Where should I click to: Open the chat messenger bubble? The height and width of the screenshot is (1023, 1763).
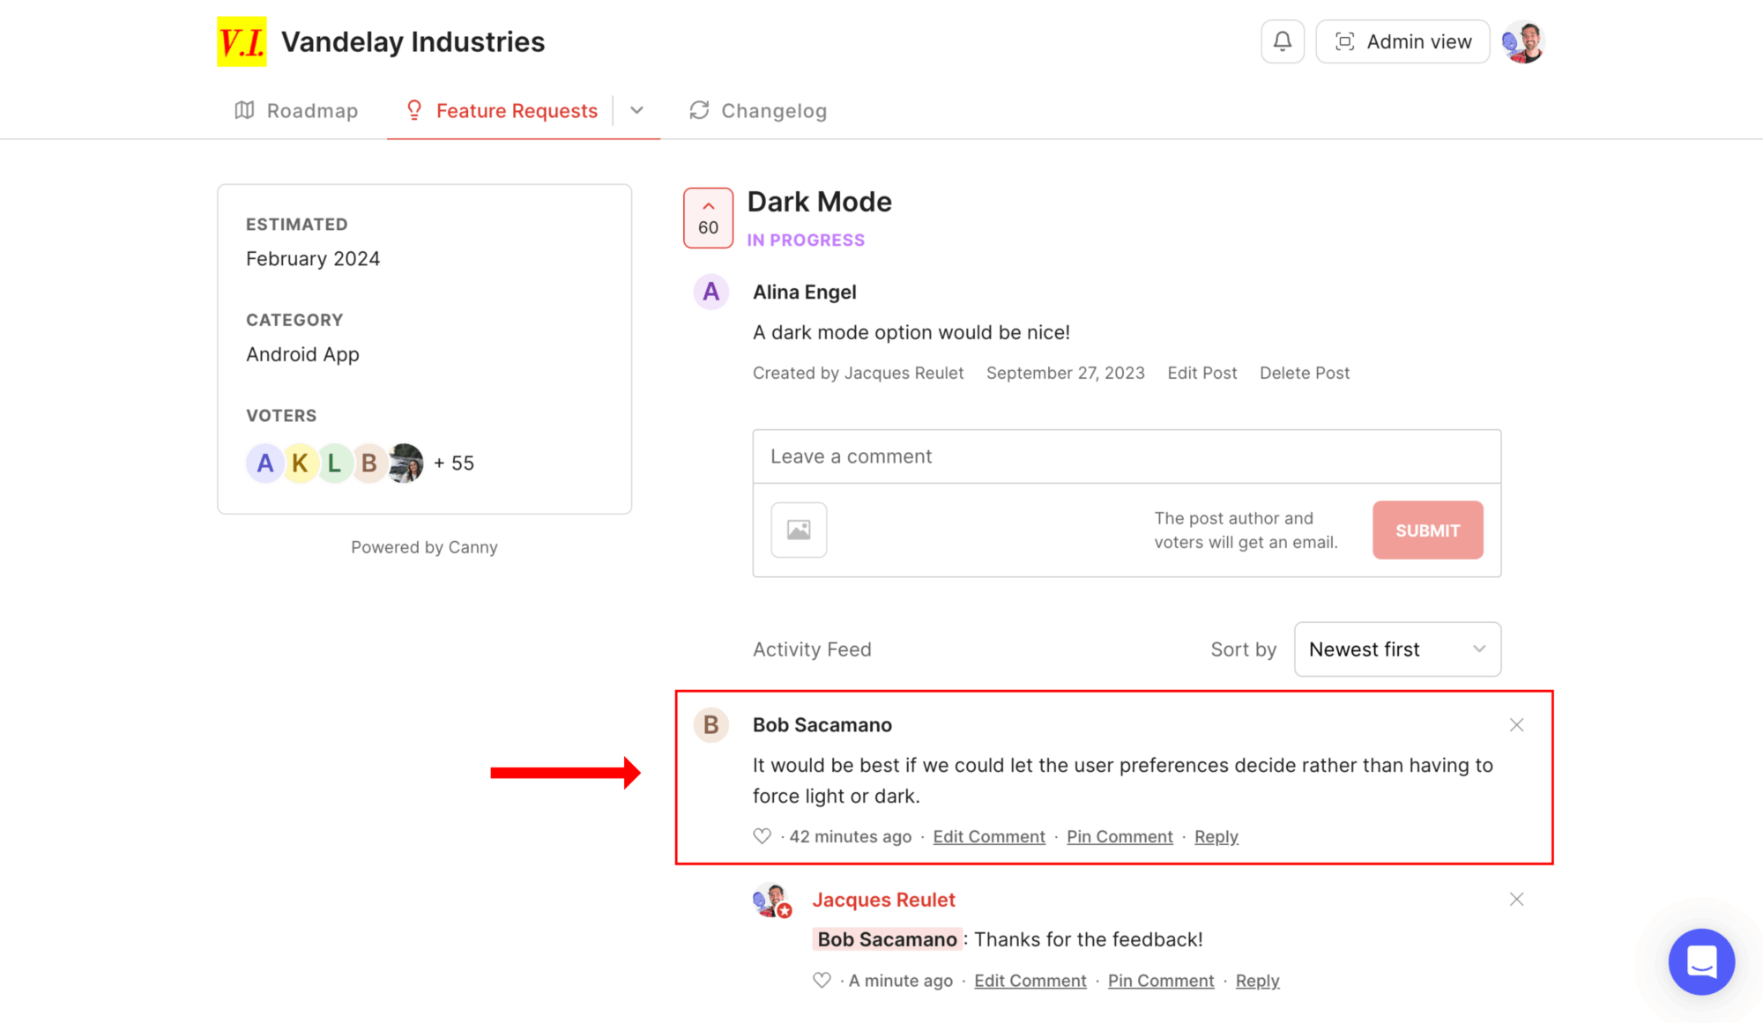tap(1701, 961)
